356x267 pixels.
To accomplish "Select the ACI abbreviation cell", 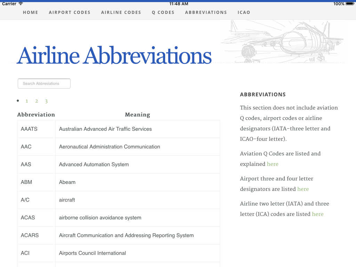I will pos(36,253).
